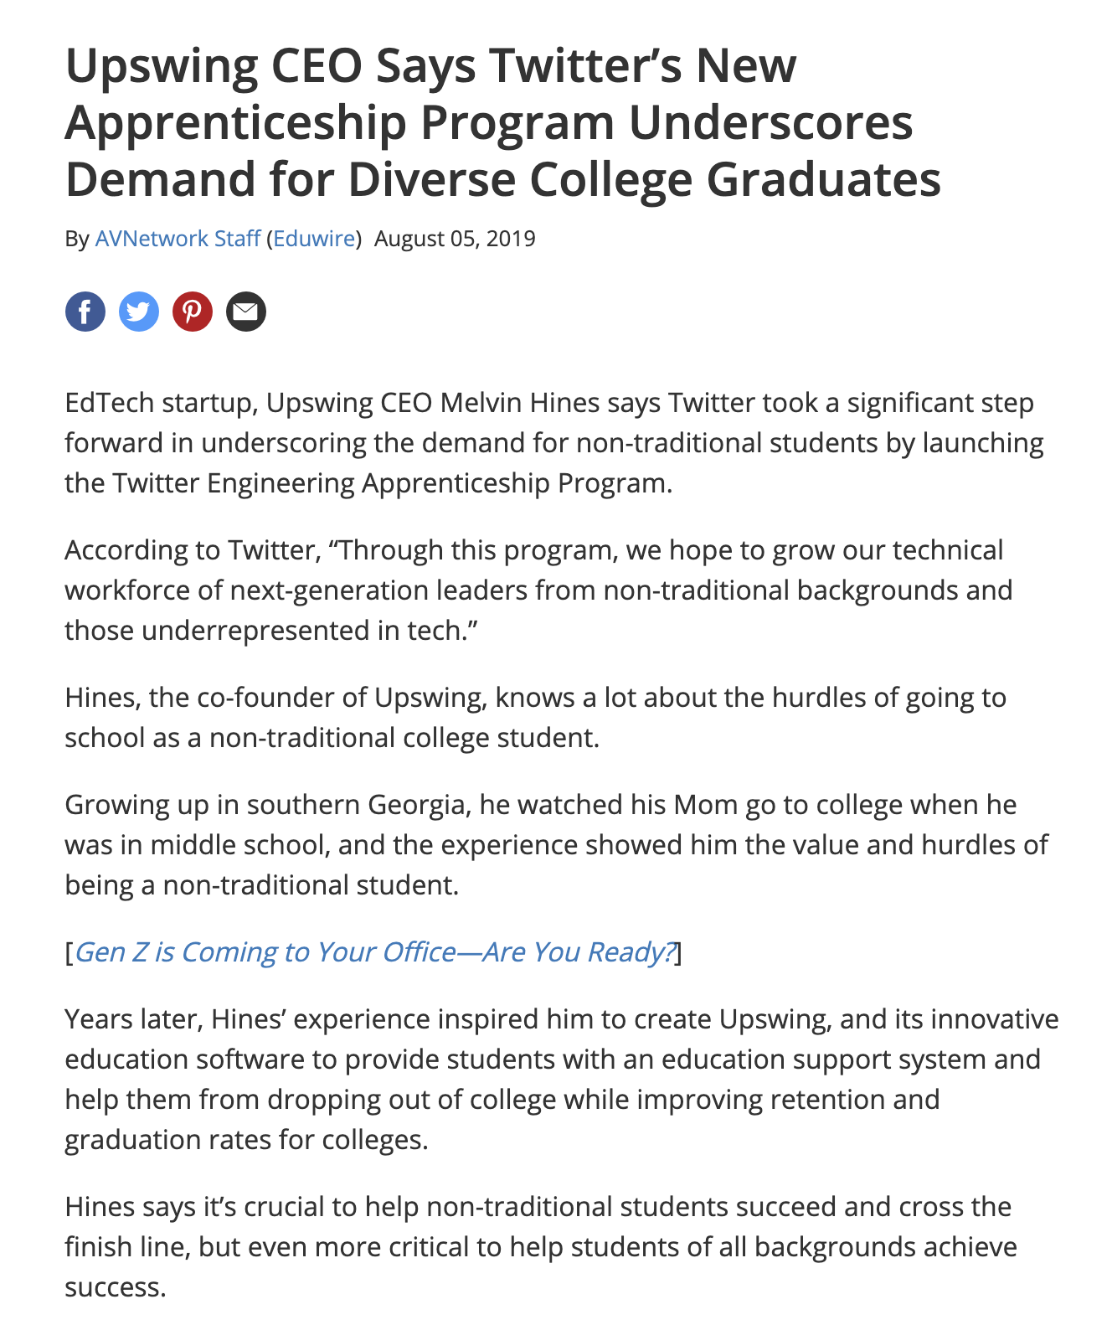Click the paragraph starting 'According to Twitter'
Image resolution: width=1112 pixels, height=1325 pixels.
coord(536,590)
